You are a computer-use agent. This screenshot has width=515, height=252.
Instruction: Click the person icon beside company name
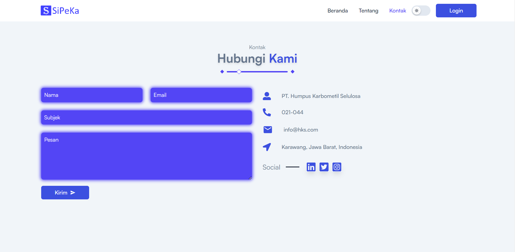click(267, 96)
